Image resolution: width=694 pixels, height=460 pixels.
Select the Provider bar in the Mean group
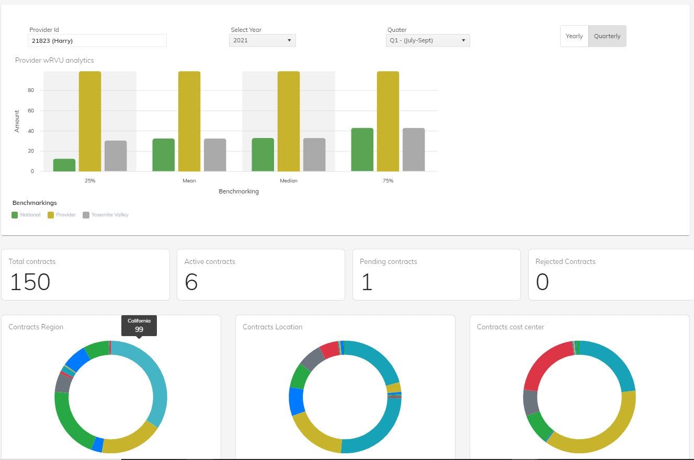click(x=189, y=121)
